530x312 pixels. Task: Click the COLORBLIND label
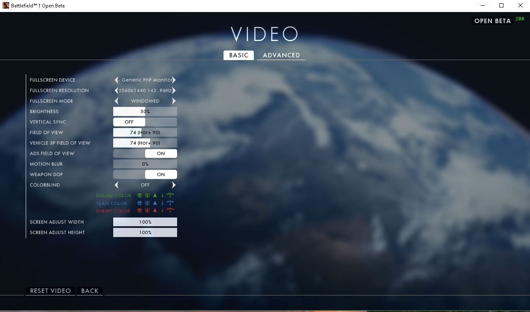(x=45, y=185)
